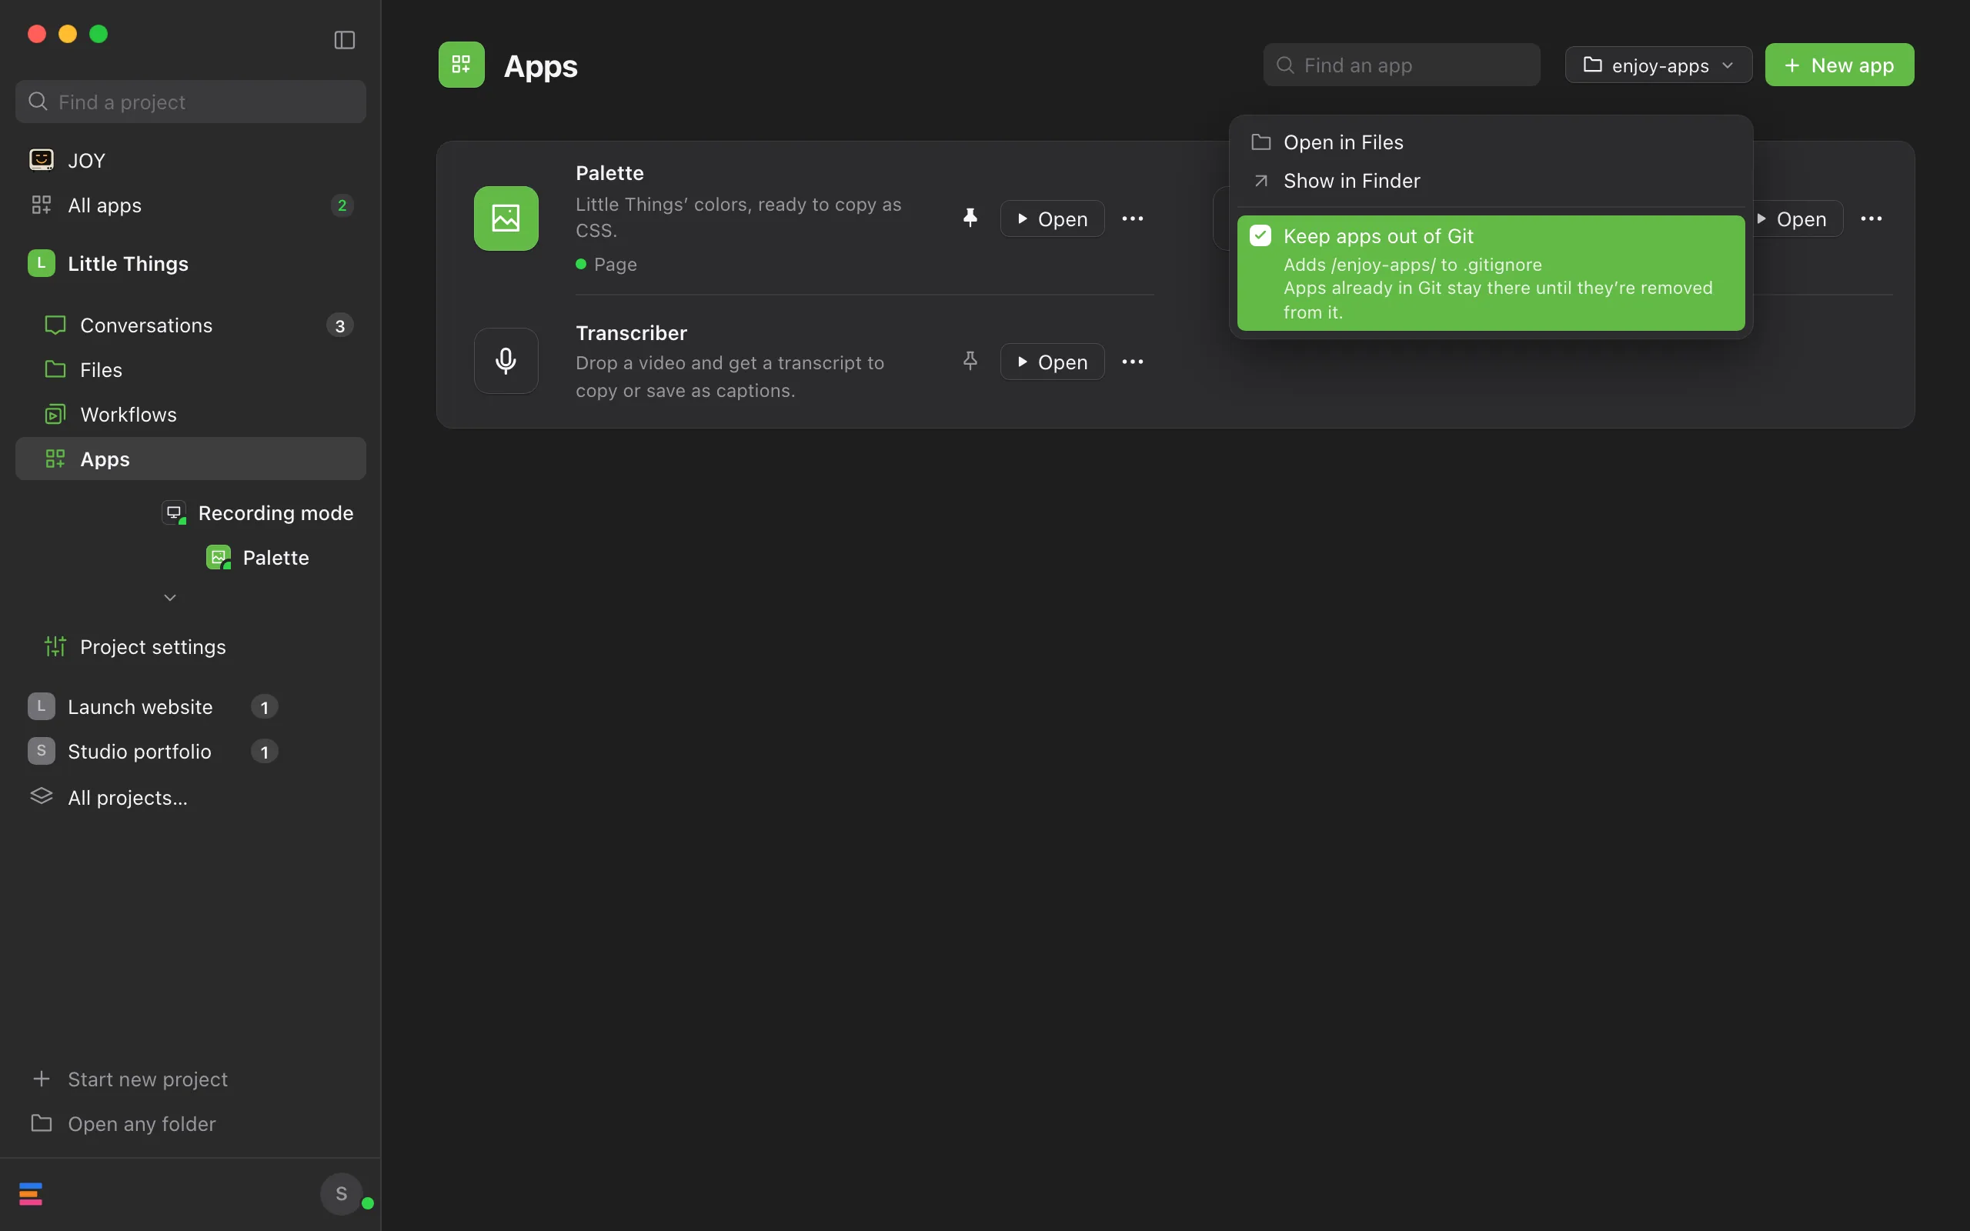Open the JOY workspace item
1970x1231 pixels.
tap(191, 160)
